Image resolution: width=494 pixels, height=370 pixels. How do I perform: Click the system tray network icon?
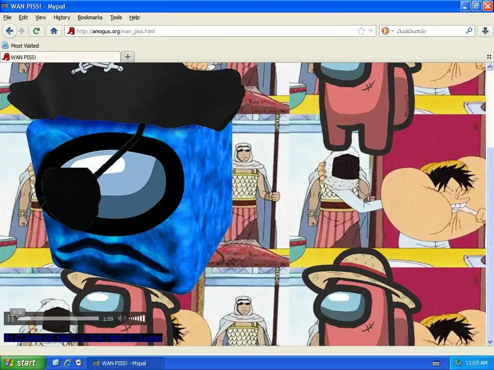tap(458, 363)
